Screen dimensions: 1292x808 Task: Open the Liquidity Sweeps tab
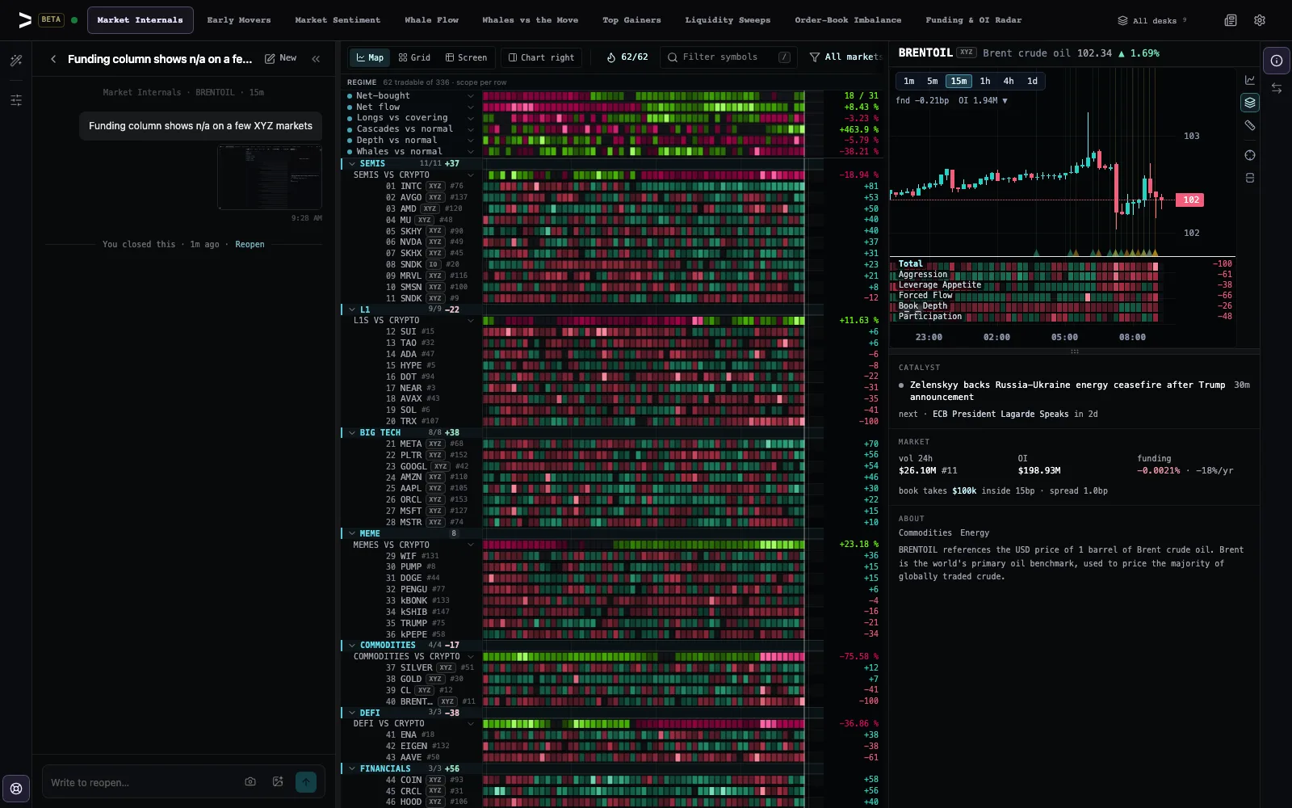pos(728,20)
